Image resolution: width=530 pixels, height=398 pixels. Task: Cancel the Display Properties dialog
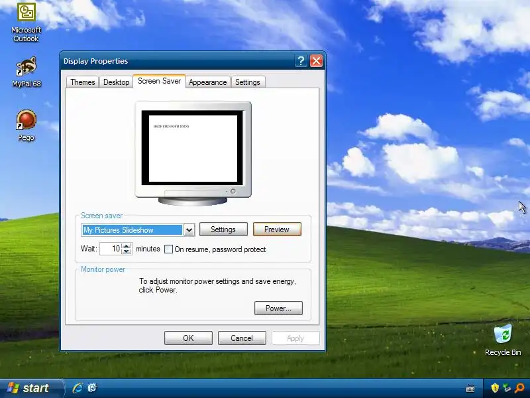[242, 338]
